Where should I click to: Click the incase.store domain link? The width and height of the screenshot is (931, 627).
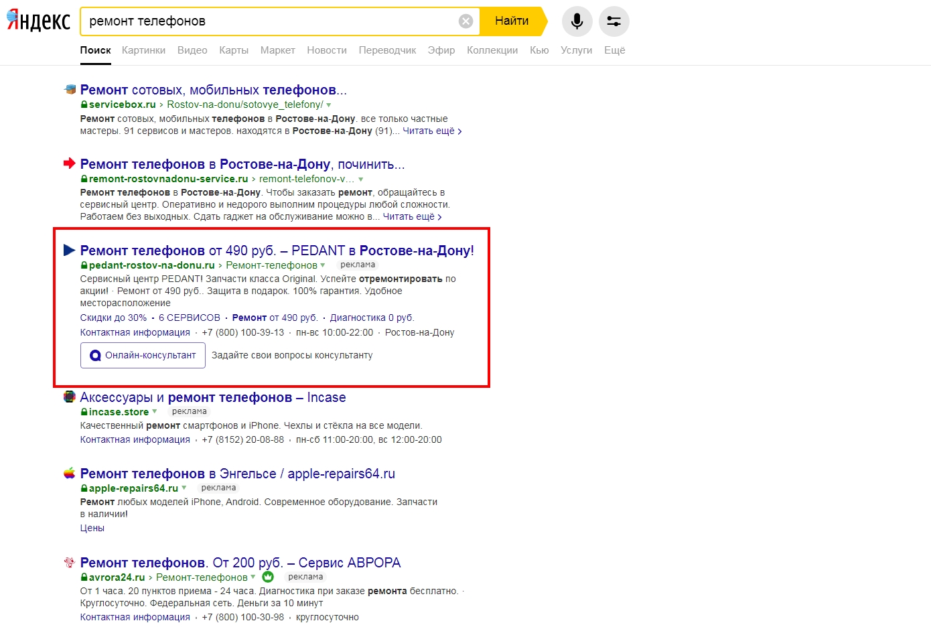(119, 412)
